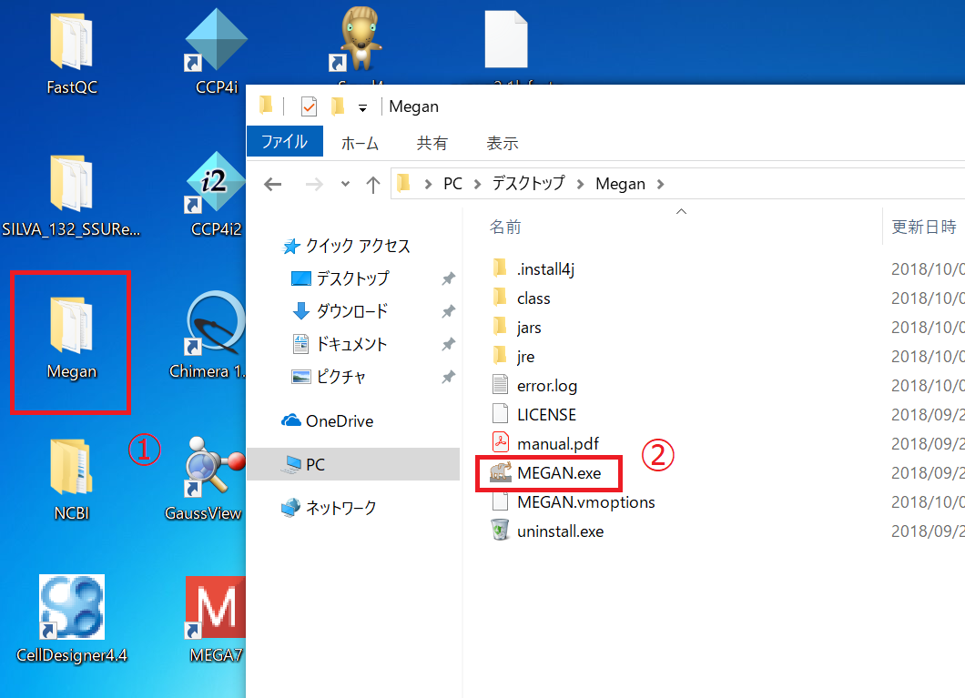Switch to the 表示 ribbon tab

coord(503,143)
